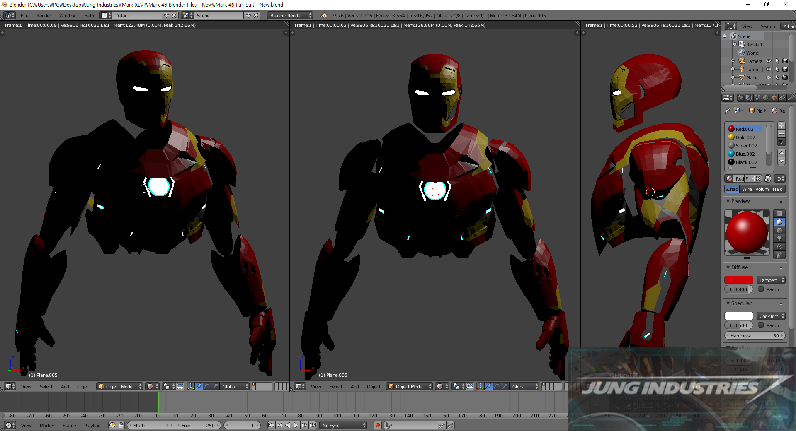This screenshot has width=796, height=431.
Task: Move material slot down with arrow
Action: (781, 161)
